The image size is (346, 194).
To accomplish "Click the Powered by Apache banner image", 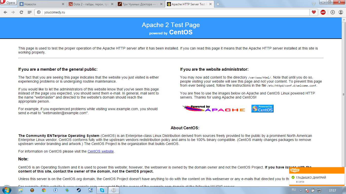I will pos(214,109).
